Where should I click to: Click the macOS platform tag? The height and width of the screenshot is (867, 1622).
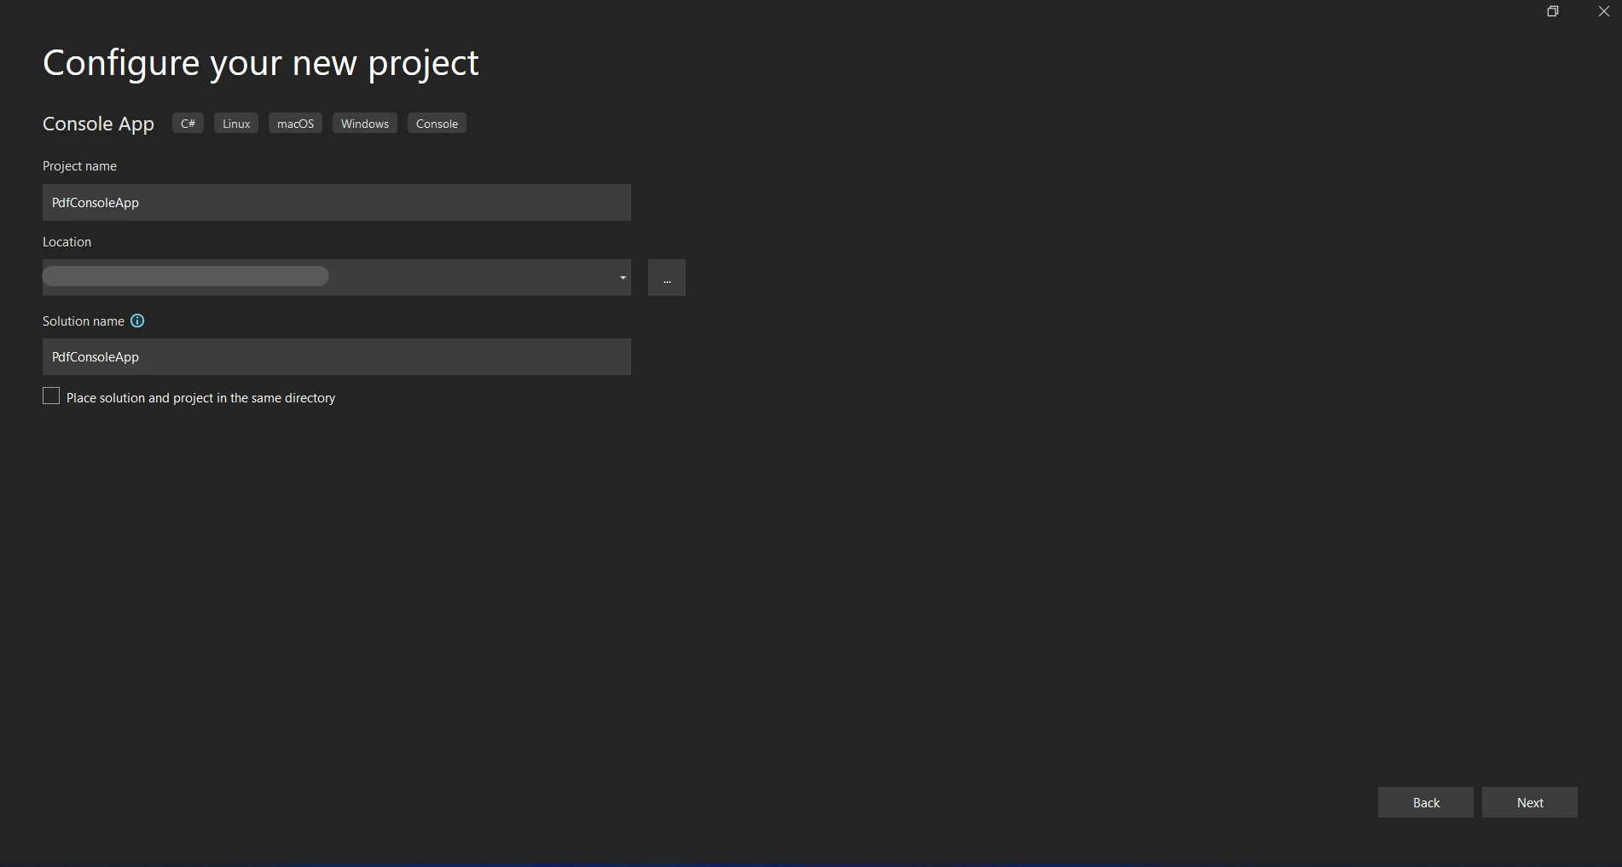click(295, 124)
